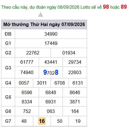Click G3 result 43441
This screenshot has height=128, width=129.
tap(51, 62)
